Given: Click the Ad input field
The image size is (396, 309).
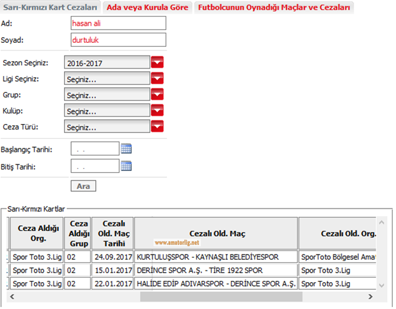Looking at the screenshot, I should pos(118,23).
